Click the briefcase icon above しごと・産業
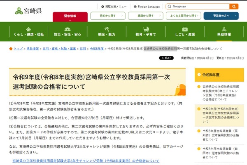The height and width of the screenshot is (165, 247). pos(185,29)
